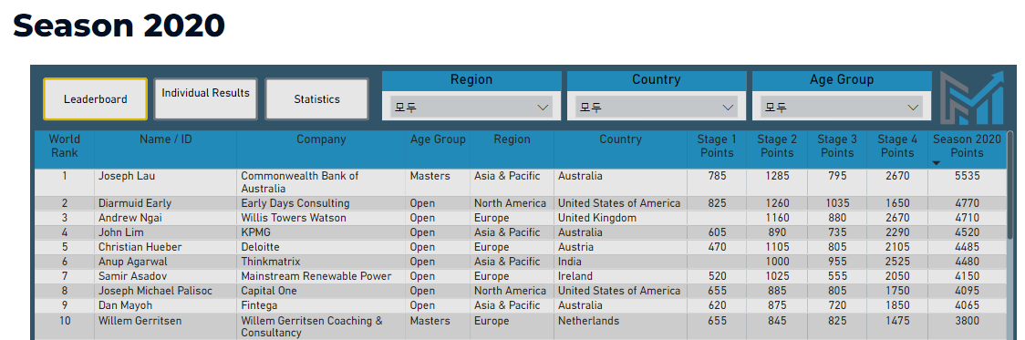The width and height of the screenshot is (1025, 340).
Task: Click the season total 3800
Action: (967, 321)
